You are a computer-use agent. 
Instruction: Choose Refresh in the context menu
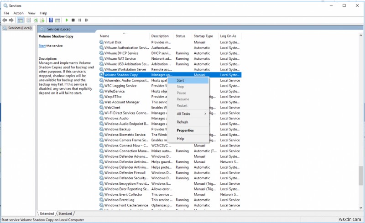(188, 122)
